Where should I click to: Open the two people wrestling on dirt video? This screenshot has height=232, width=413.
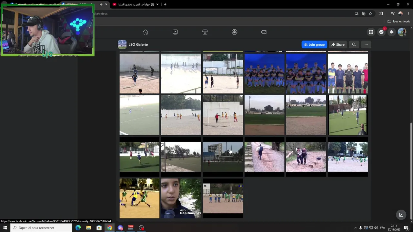coord(306,157)
